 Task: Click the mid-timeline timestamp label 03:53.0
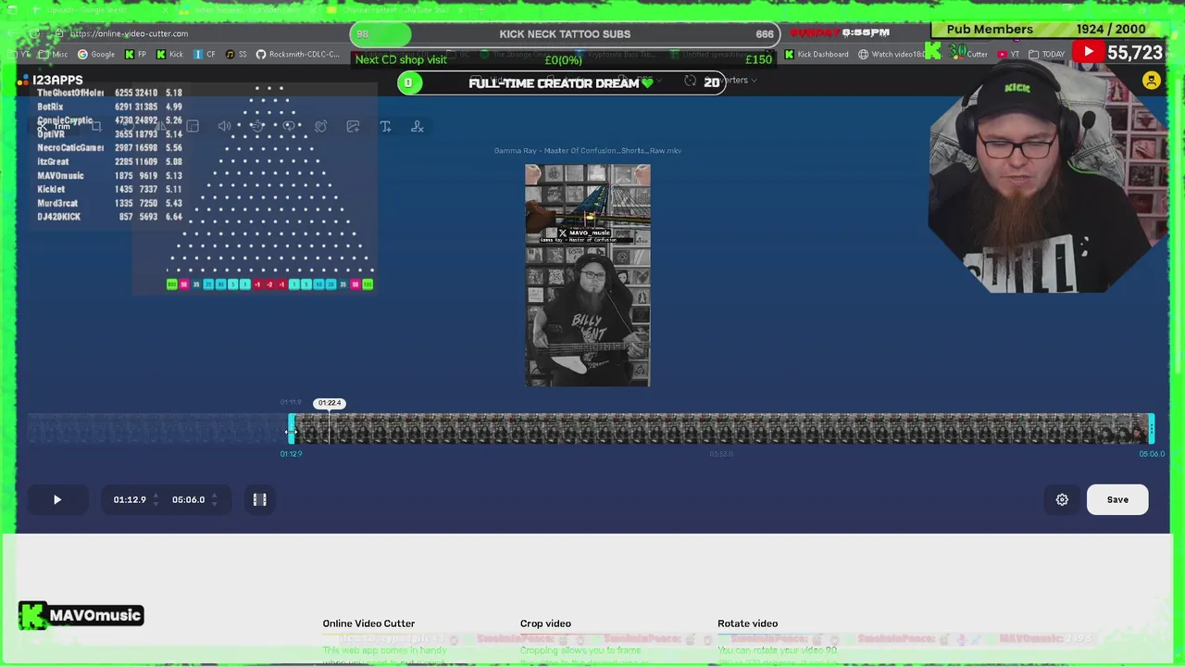[x=721, y=454]
